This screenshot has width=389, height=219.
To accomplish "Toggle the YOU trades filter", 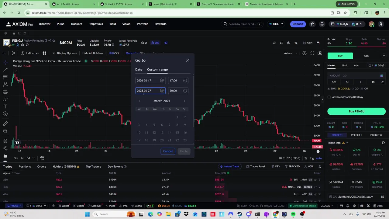I will click(308, 166).
